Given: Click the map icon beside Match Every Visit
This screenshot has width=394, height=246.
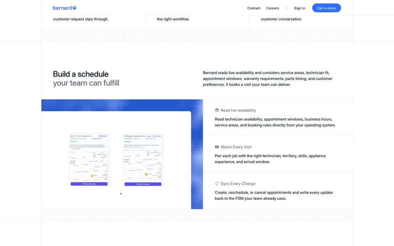Looking at the screenshot, I should [x=217, y=147].
